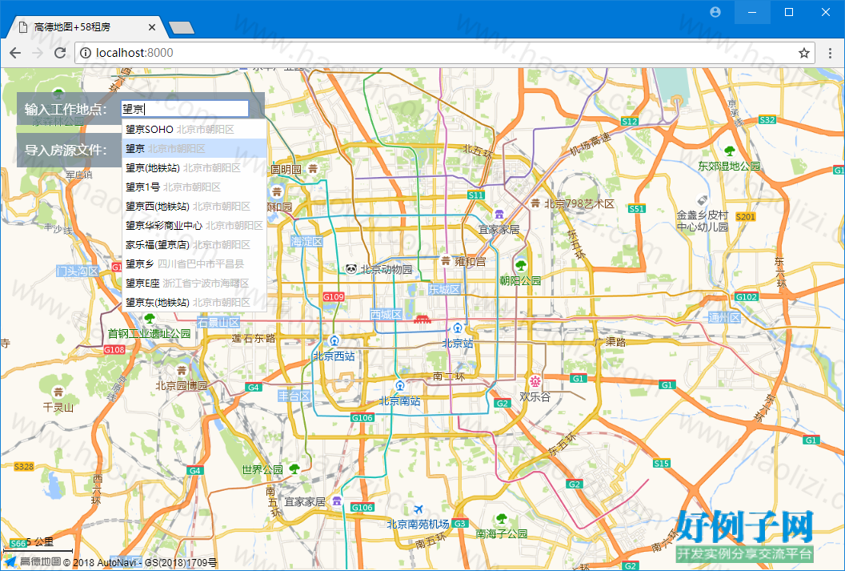
Task: Click the S32 highway shield
Action: point(767,119)
